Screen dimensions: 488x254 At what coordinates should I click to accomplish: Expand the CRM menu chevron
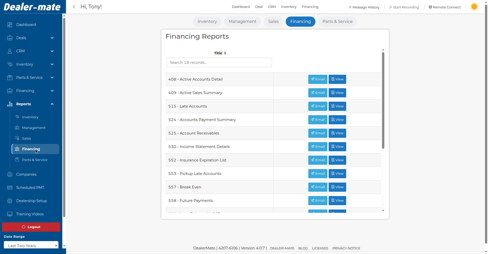tap(52, 51)
